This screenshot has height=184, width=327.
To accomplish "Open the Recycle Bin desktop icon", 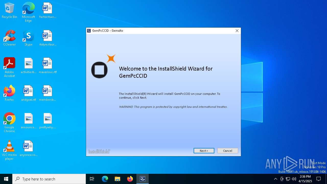I will (x=9, y=11).
